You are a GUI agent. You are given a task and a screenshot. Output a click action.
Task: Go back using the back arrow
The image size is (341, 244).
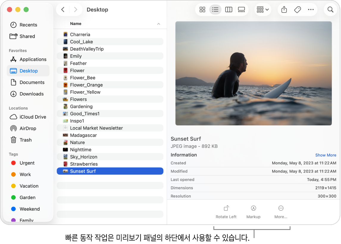[63, 10]
